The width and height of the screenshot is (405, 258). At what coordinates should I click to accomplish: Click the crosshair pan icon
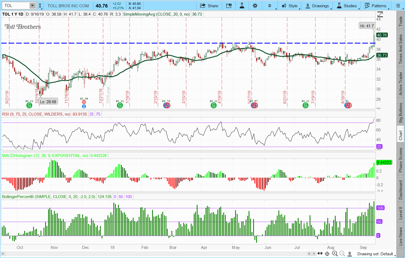(327, 253)
